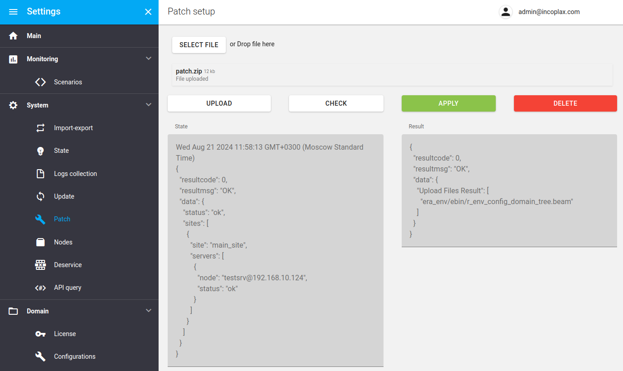The width and height of the screenshot is (623, 371).
Task: Click the Patch wrench icon
Action: tap(40, 219)
